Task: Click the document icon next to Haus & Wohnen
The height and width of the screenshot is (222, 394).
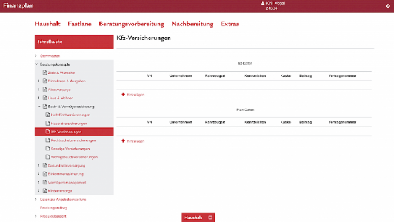Action: pos(45,98)
